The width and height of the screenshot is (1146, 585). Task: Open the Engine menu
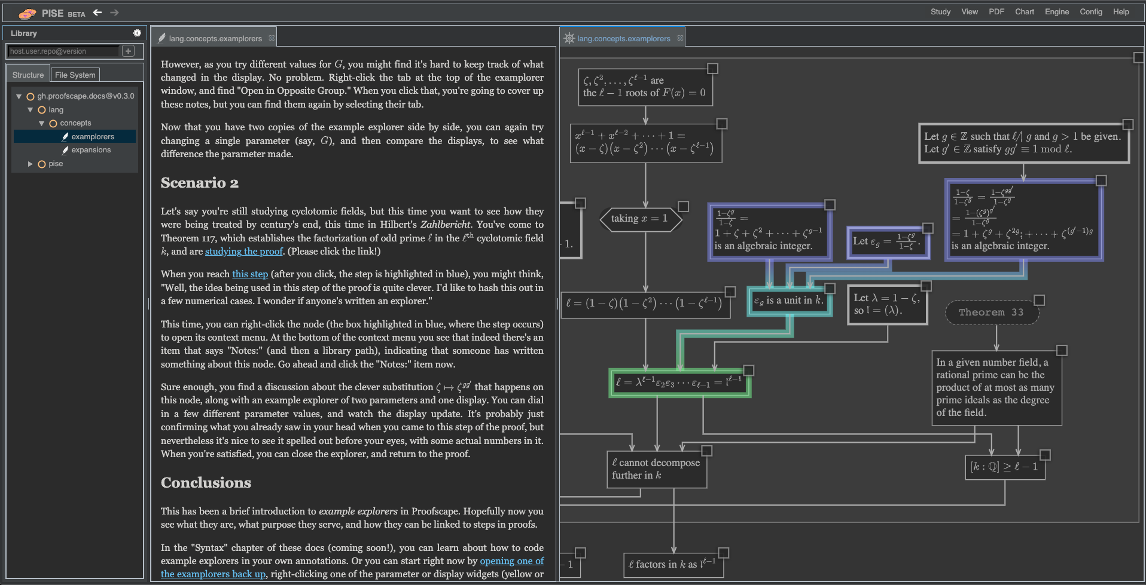pyautogui.click(x=1057, y=12)
